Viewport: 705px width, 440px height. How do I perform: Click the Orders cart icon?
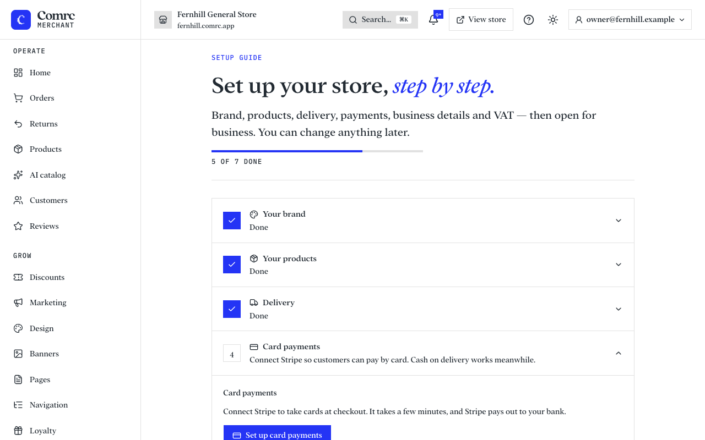[x=18, y=98]
